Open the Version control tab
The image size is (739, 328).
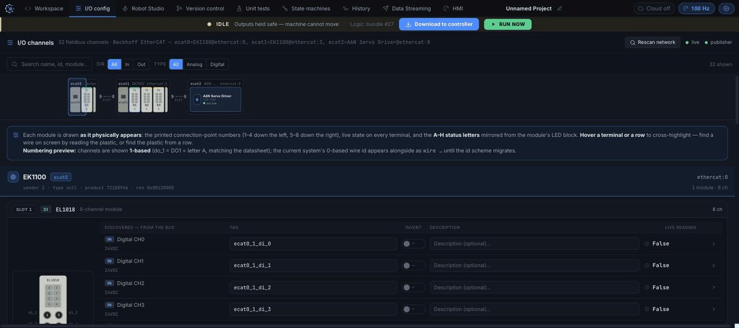point(200,8)
